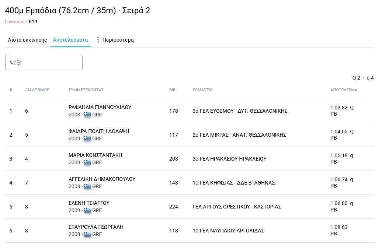Click the Q marker beside 1:03.82

click(352, 108)
